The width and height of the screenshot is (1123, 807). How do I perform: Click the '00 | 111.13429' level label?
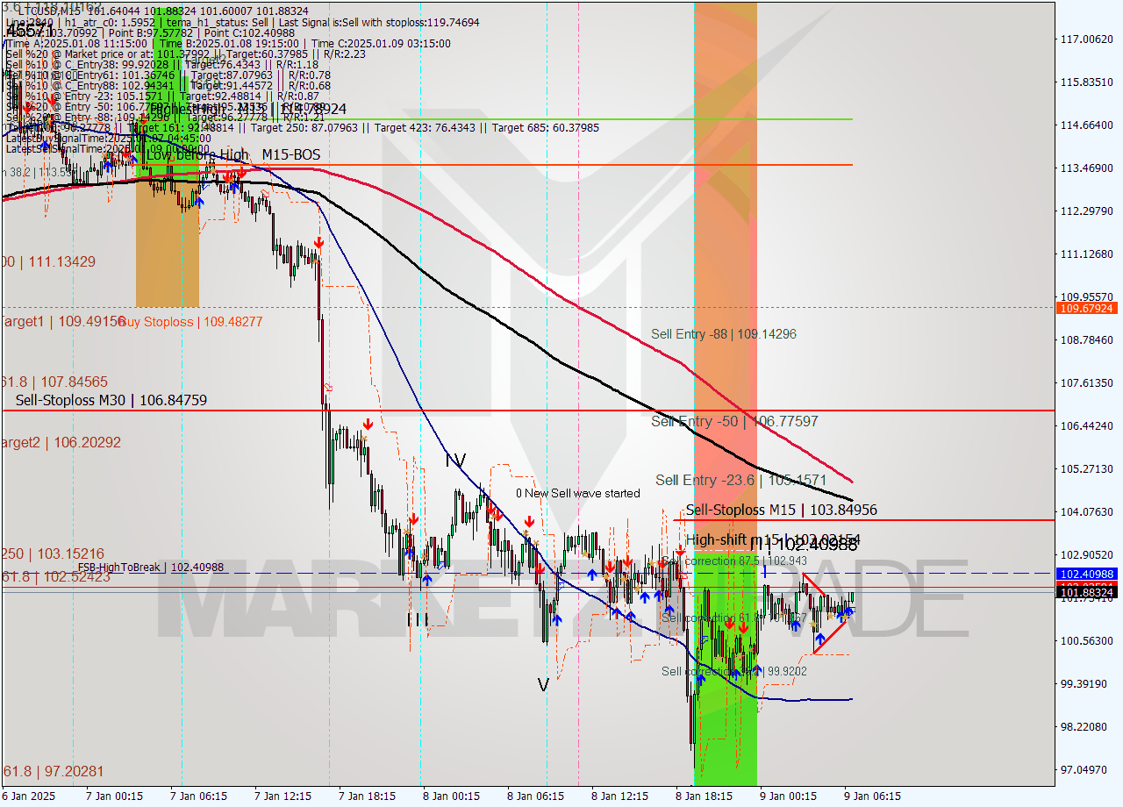click(48, 261)
